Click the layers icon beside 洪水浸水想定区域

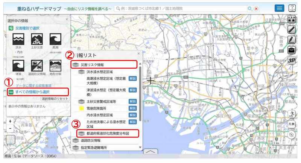click(81, 72)
